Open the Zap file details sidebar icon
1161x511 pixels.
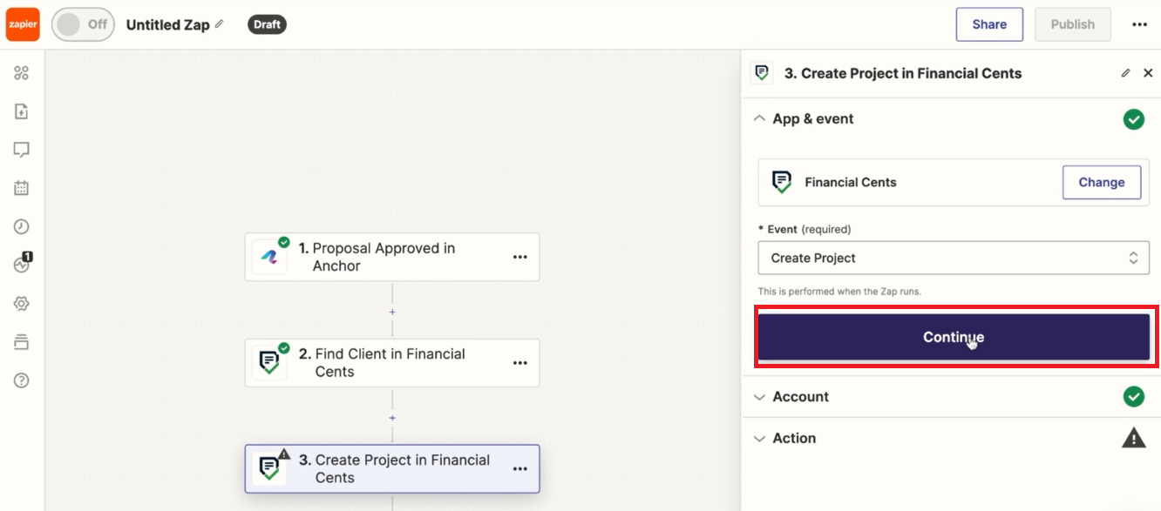22,111
